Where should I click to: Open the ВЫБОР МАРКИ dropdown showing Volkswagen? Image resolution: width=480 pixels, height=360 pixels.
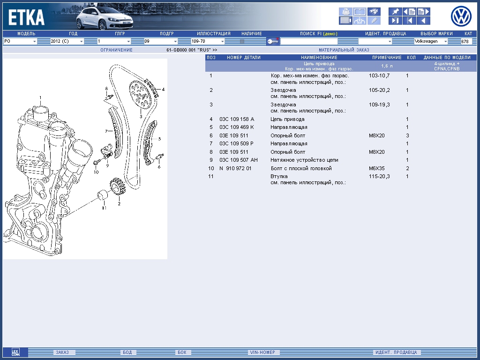click(x=431, y=41)
